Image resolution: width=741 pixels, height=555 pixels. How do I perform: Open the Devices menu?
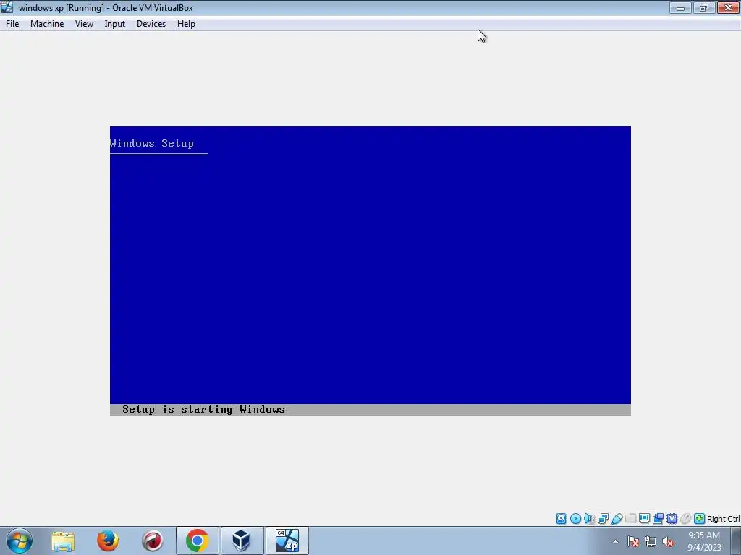point(151,24)
